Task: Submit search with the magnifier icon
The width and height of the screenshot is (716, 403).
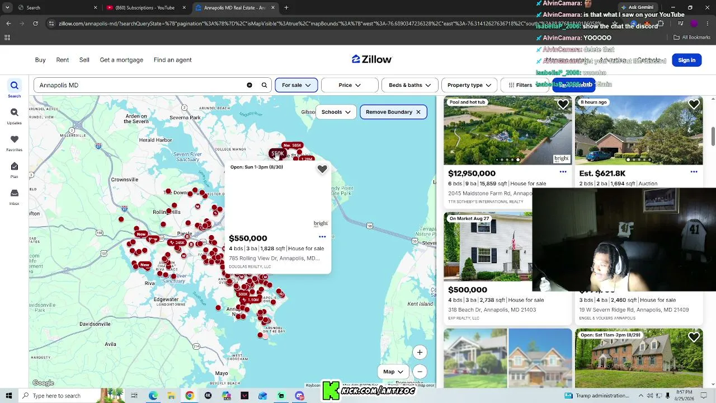Action: [265, 85]
